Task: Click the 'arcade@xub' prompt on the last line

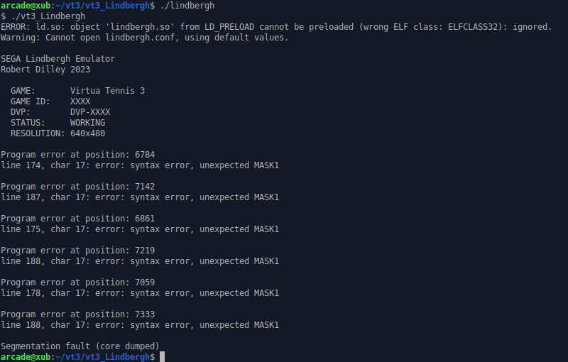Action: [26, 357]
